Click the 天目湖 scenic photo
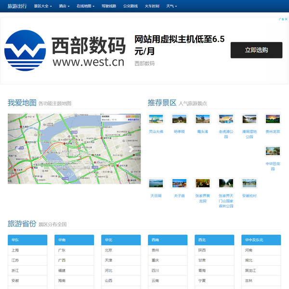Viewport: 289px width, 289px height. [x=156, y=184]
